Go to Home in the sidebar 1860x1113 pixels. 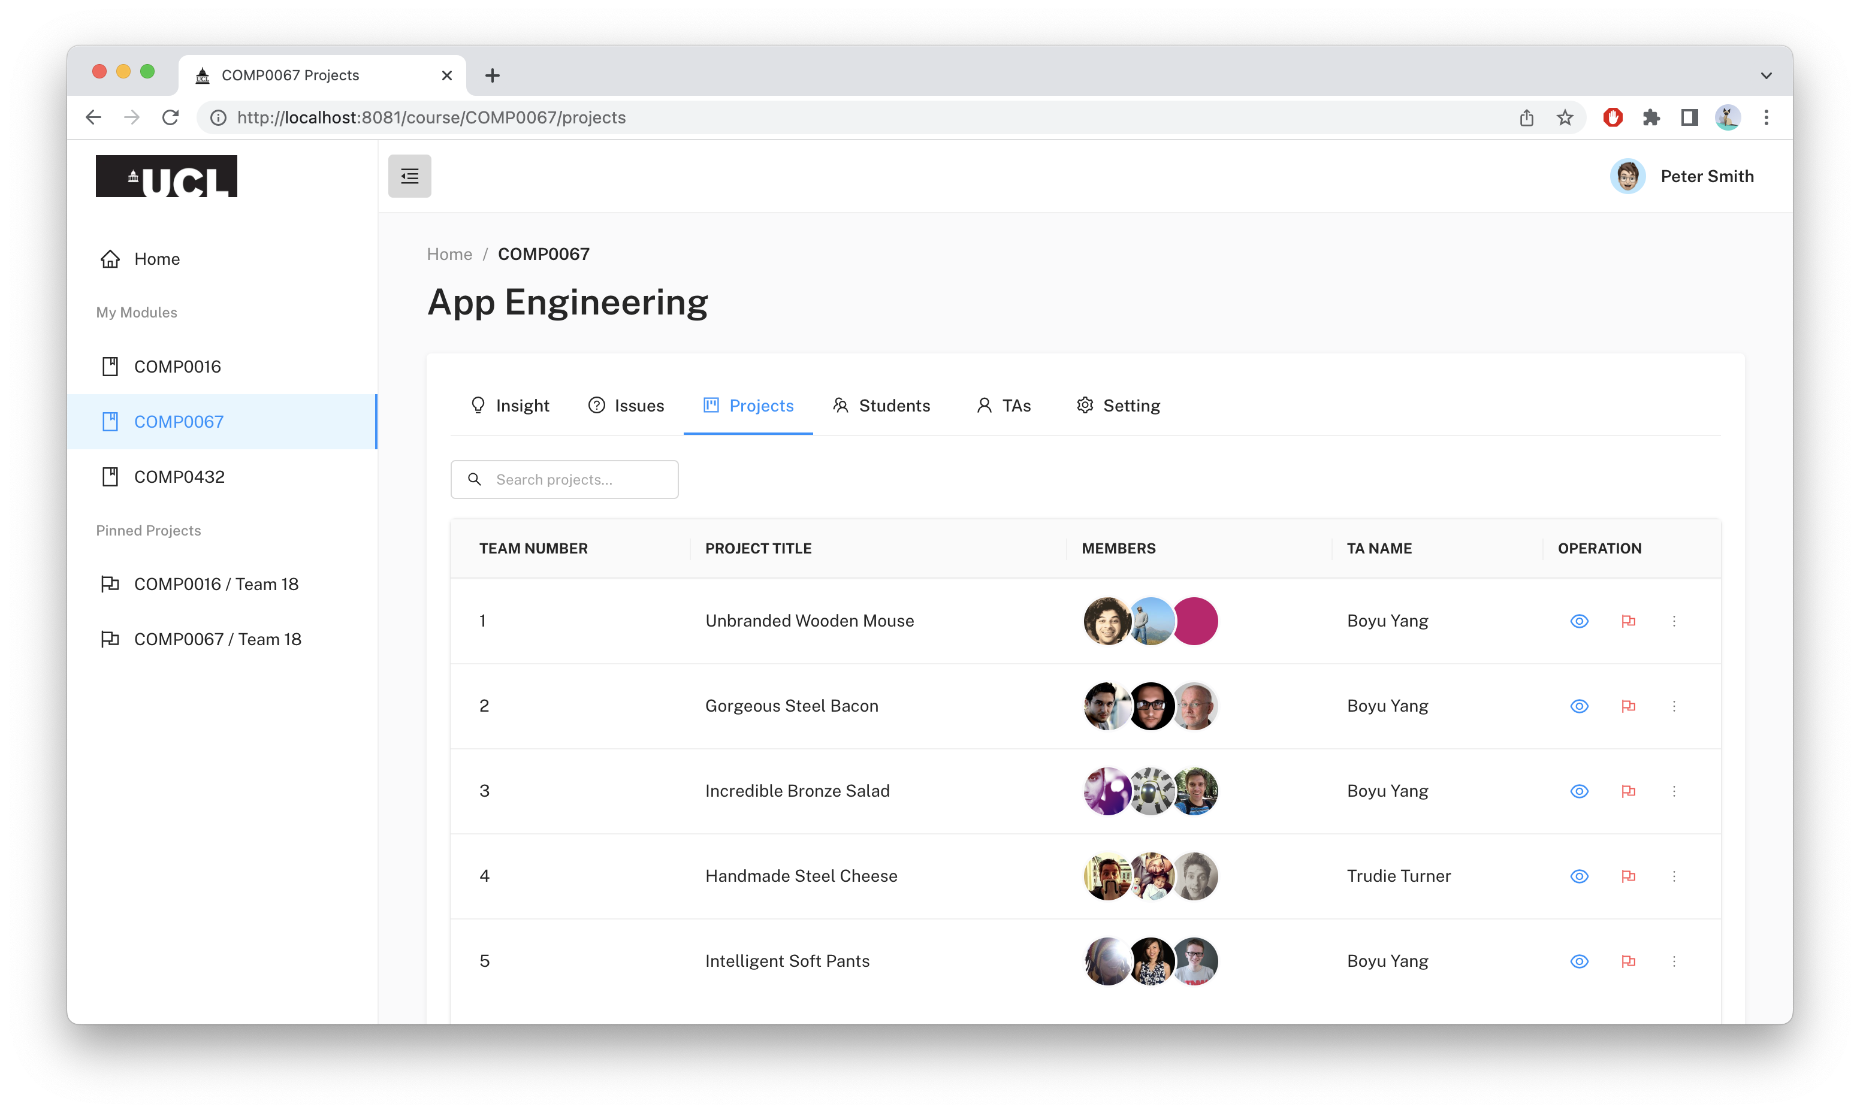[222, 259]
